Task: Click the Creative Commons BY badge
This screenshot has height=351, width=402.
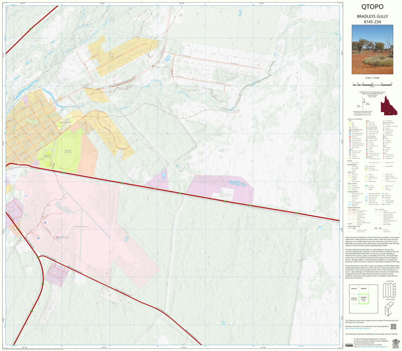Action: tap(349, 345)
